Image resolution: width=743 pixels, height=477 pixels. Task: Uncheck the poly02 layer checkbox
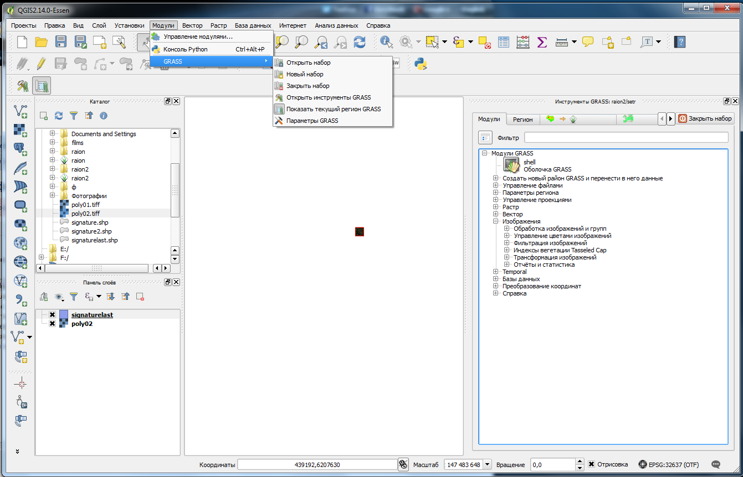[x=52, y=323]
